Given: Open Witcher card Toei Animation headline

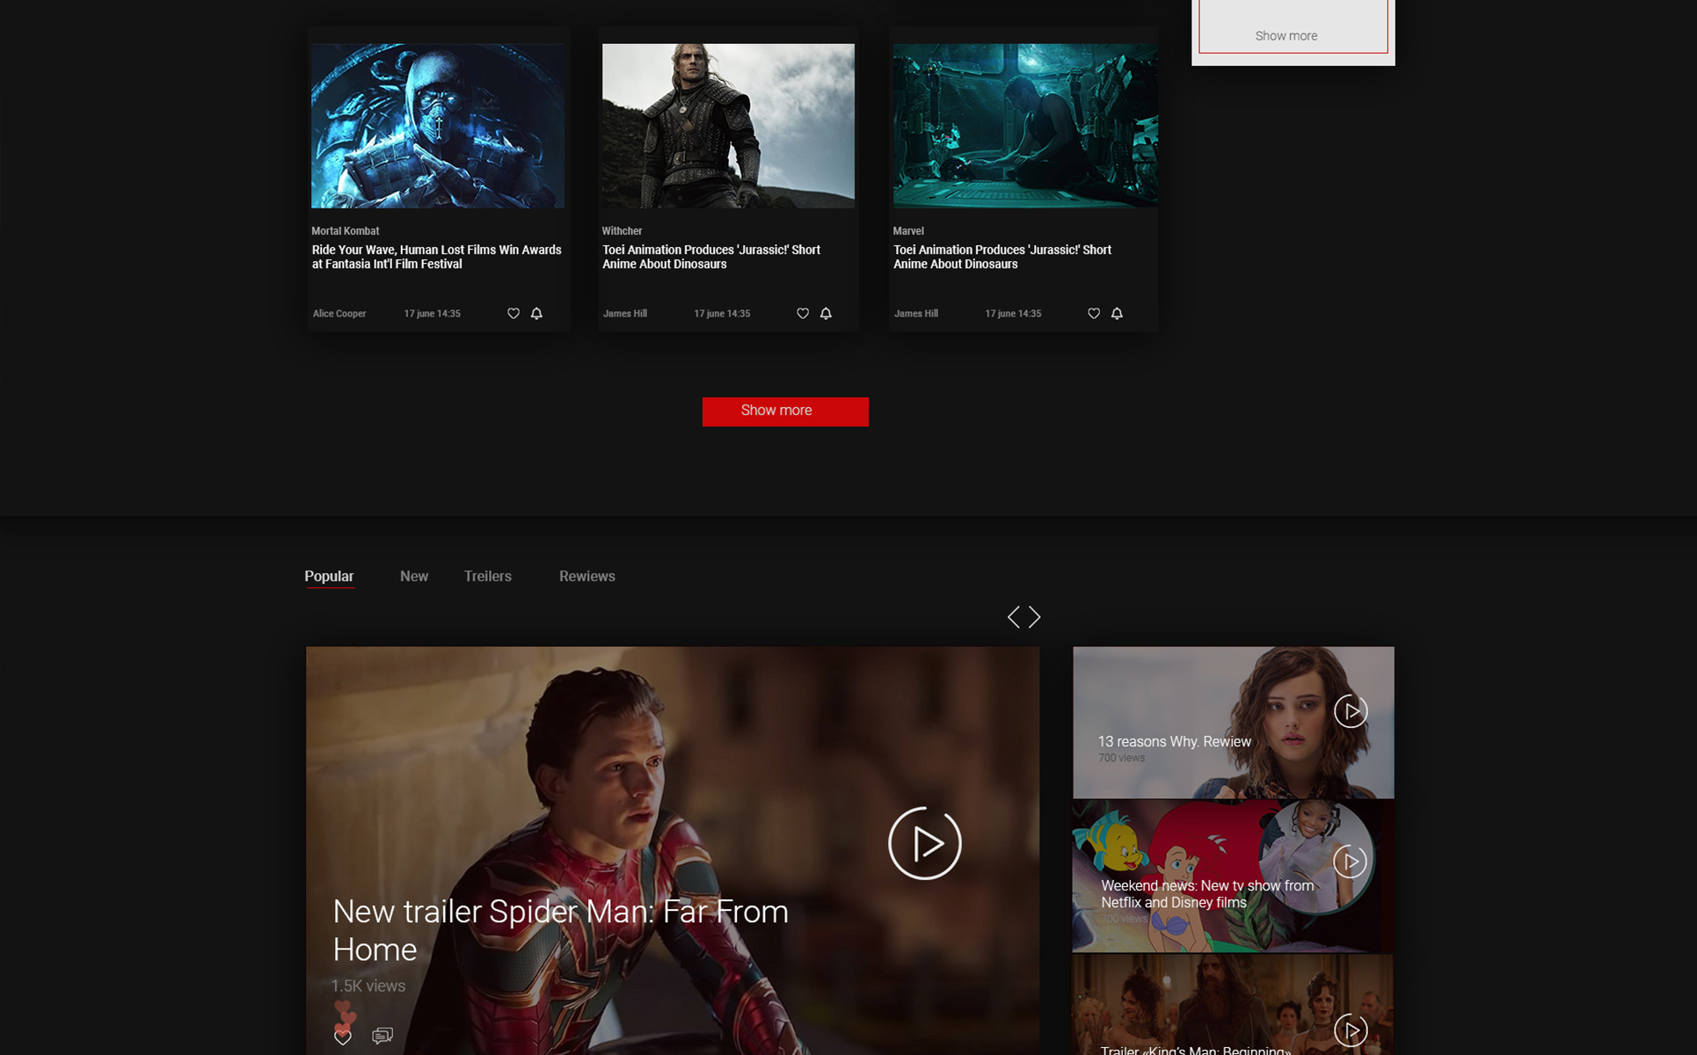Looking at the screenshot, I should [711, 257].
